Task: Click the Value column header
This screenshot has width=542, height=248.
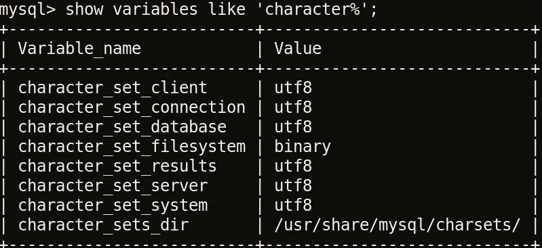Action: tap(298, 48)
